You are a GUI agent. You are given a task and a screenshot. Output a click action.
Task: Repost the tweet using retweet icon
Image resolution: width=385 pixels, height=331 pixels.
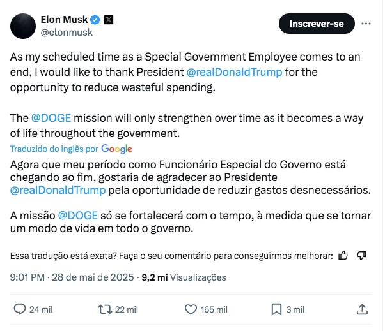tap(104, 309)
